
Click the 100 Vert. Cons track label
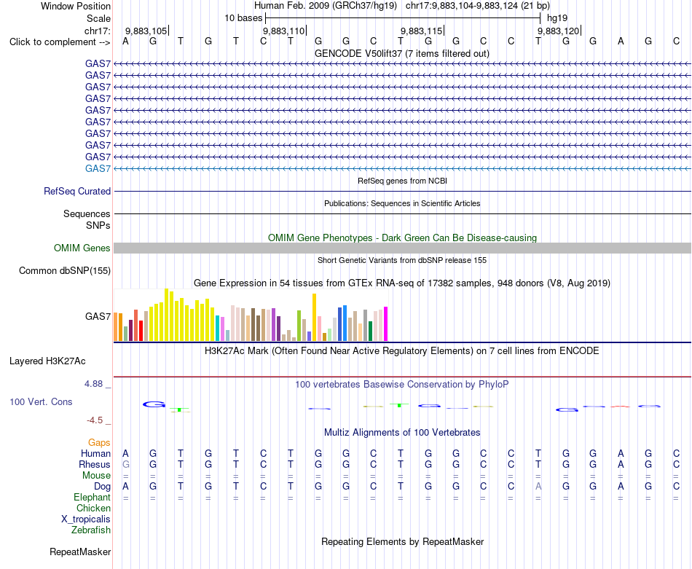tap(41, 401)
